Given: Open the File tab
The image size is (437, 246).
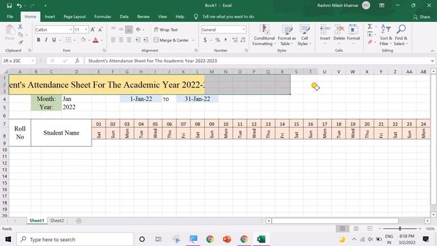Looking at the screenshot, I should click(10, 16).
